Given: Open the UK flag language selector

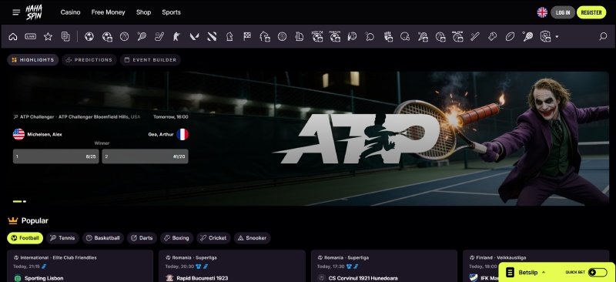Looking at the screenshot, I should pos(542,12).
